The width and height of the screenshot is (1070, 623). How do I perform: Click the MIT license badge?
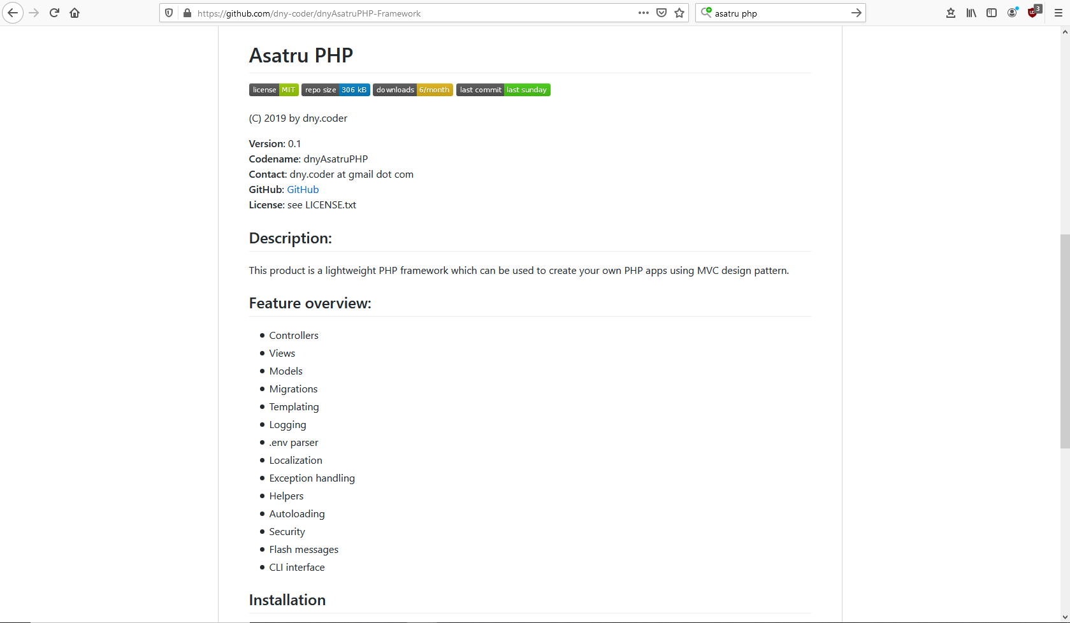click(273, 90)
